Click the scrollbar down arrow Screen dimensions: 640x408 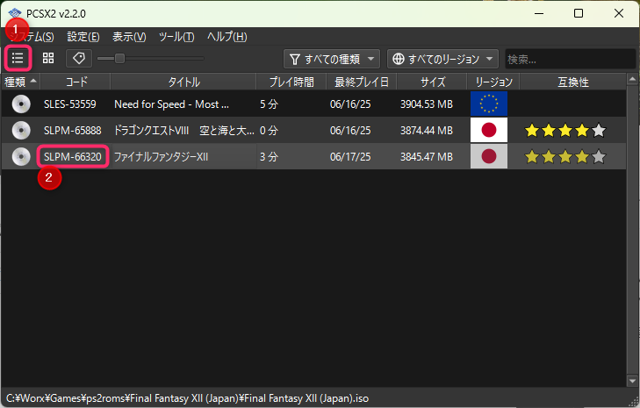[633, 381]
